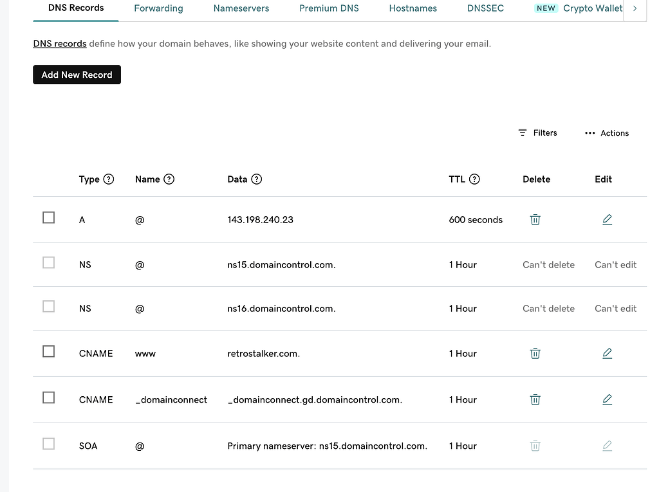Screen dimensions: 659x492
Task: Edit the www CNAME record
Action: (607, 354)
